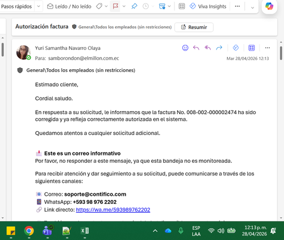The width and height of the screenshot is (284, 240).
Task: Click the reading pane scroll down arrow
Action: (x=281, y=218)
